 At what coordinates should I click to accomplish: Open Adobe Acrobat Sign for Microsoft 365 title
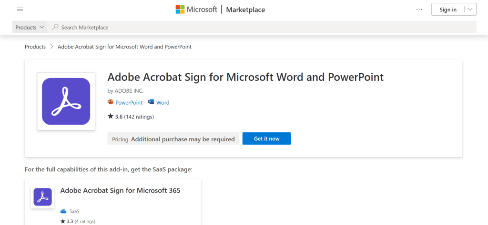tap(120, 191)
